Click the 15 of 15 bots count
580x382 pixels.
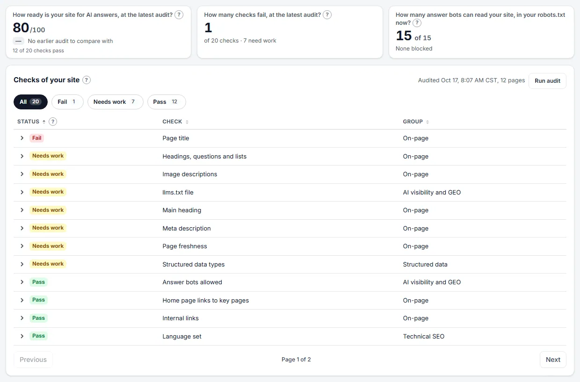[413, 36]
